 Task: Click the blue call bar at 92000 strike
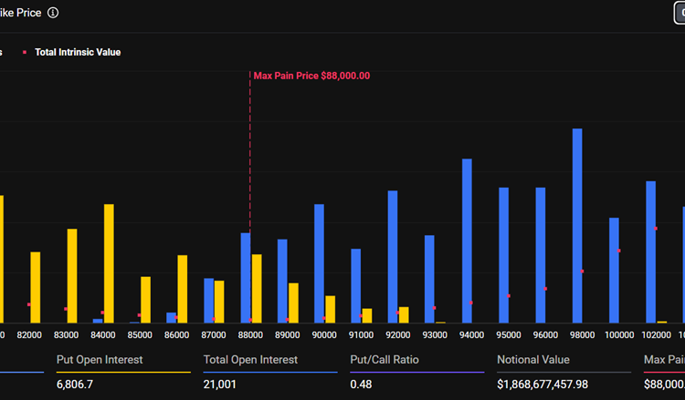point(393,256)
